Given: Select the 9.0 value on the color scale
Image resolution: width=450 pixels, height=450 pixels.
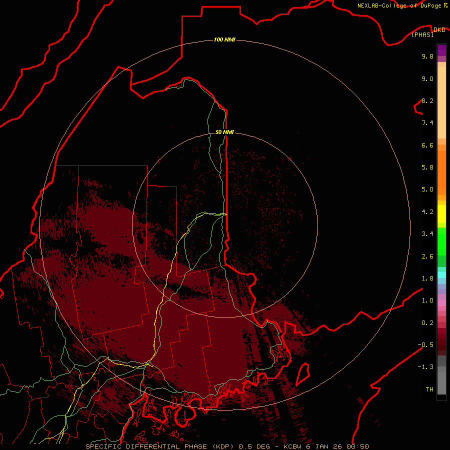Looking at the screenshot, I should click(427, 78).
